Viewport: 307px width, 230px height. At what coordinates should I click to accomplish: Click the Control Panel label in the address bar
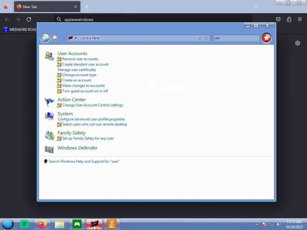coord(90,38)
